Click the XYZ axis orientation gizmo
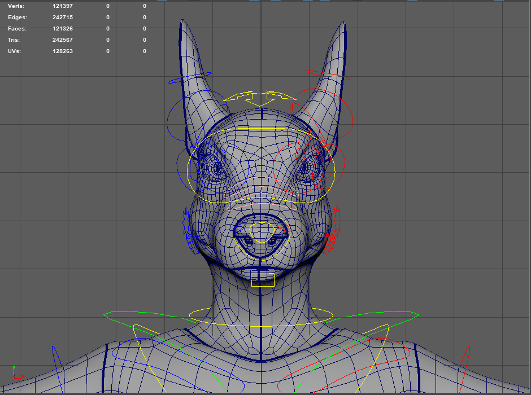 [18, 372]
